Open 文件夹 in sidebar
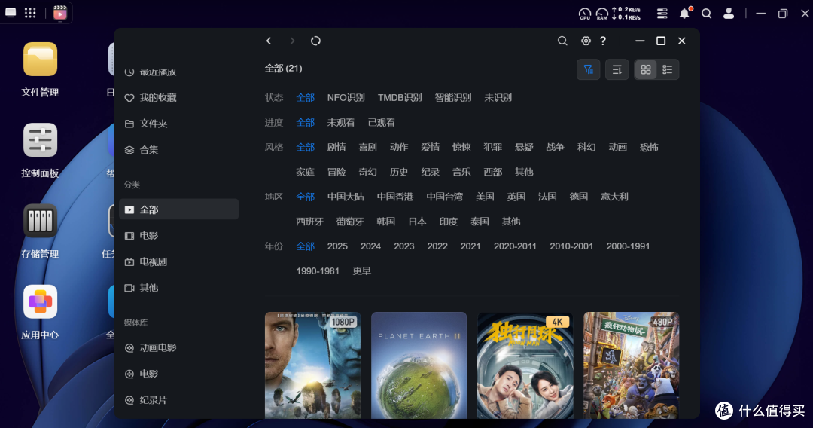 coord(179,124)
